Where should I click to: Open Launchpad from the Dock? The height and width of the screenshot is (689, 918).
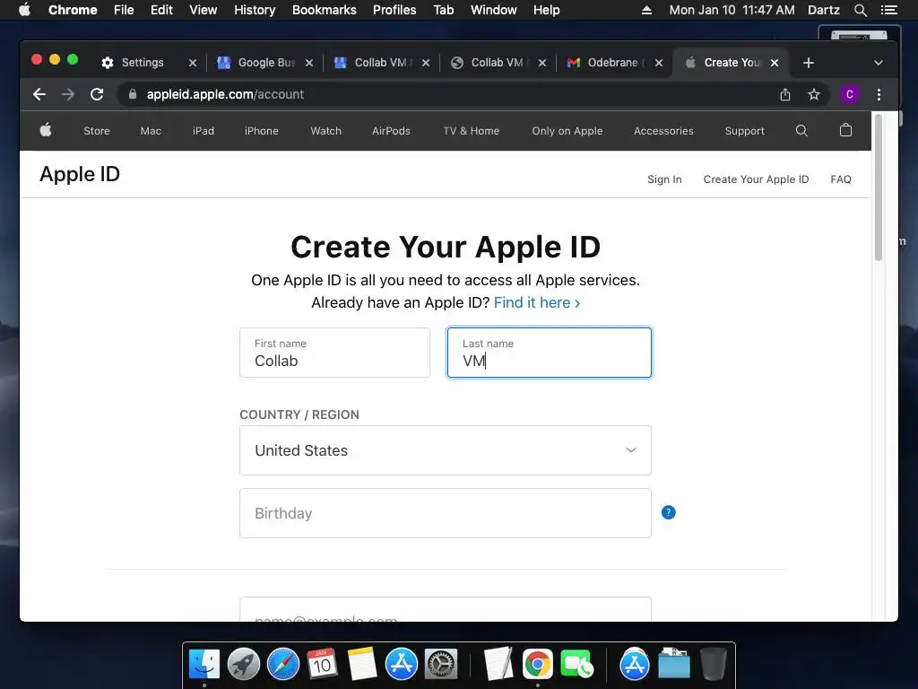244,665
